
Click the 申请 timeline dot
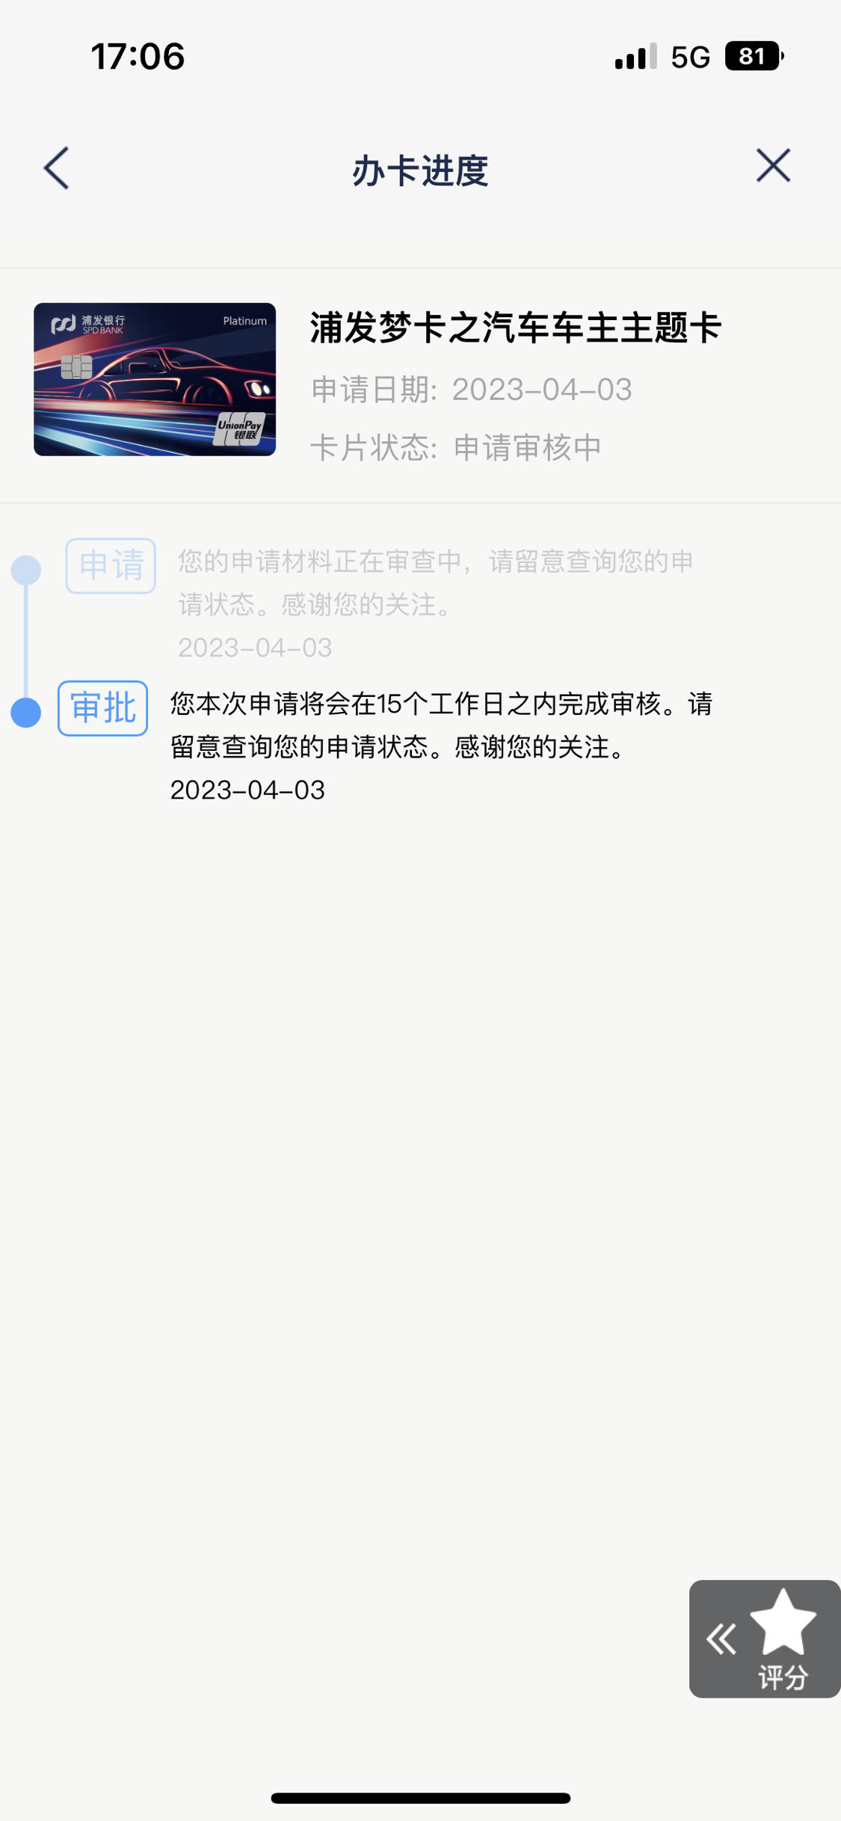point(26,570)
